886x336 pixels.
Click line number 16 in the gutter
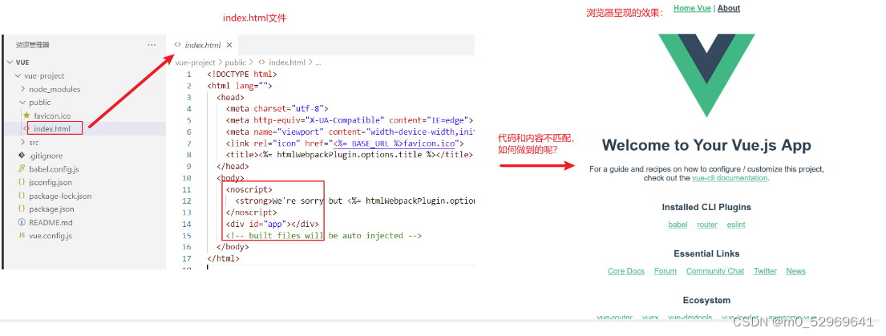click(x=187, y=247)
